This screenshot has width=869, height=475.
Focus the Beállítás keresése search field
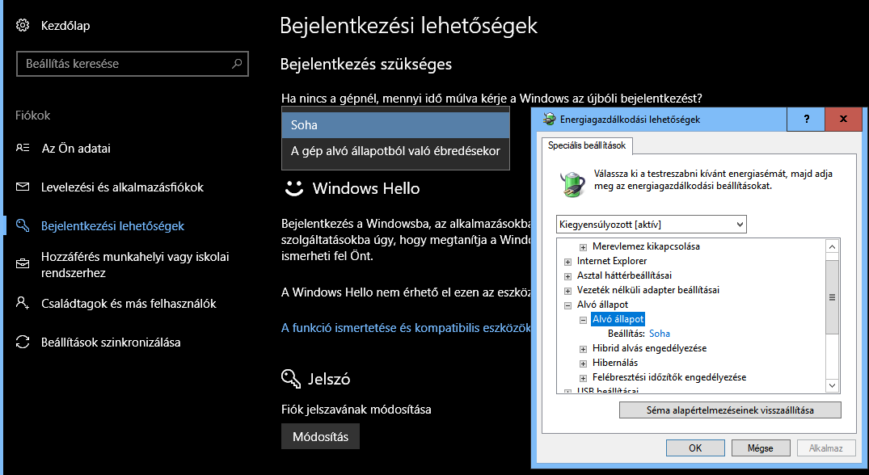coord(133,64)
